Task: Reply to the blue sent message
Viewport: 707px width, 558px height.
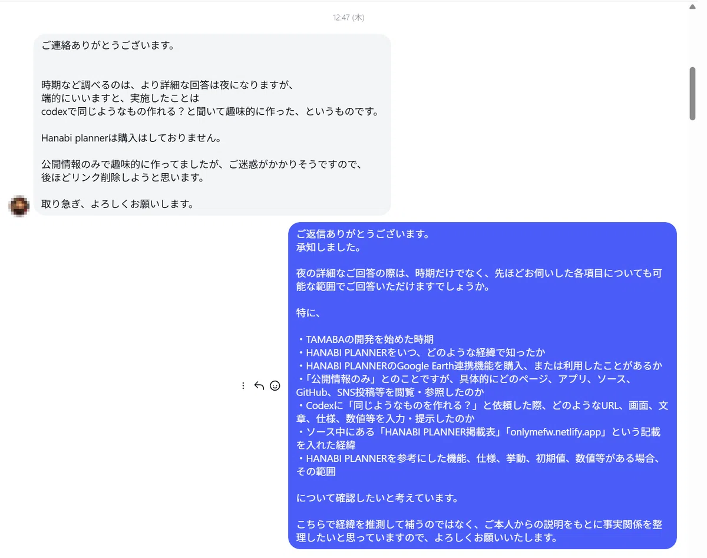Action: (x=259, y=386)
